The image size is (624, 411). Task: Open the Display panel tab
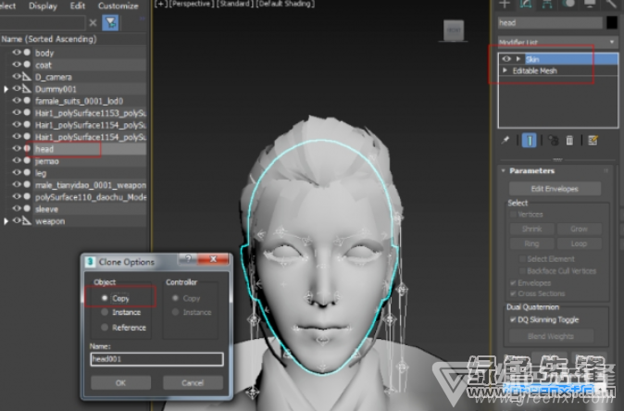[590, 5]
